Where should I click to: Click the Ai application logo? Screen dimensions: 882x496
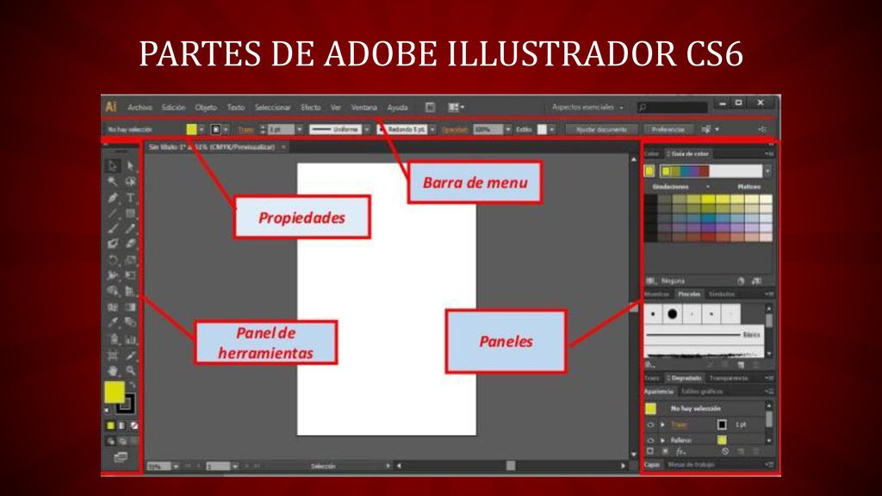pos(111,107)
